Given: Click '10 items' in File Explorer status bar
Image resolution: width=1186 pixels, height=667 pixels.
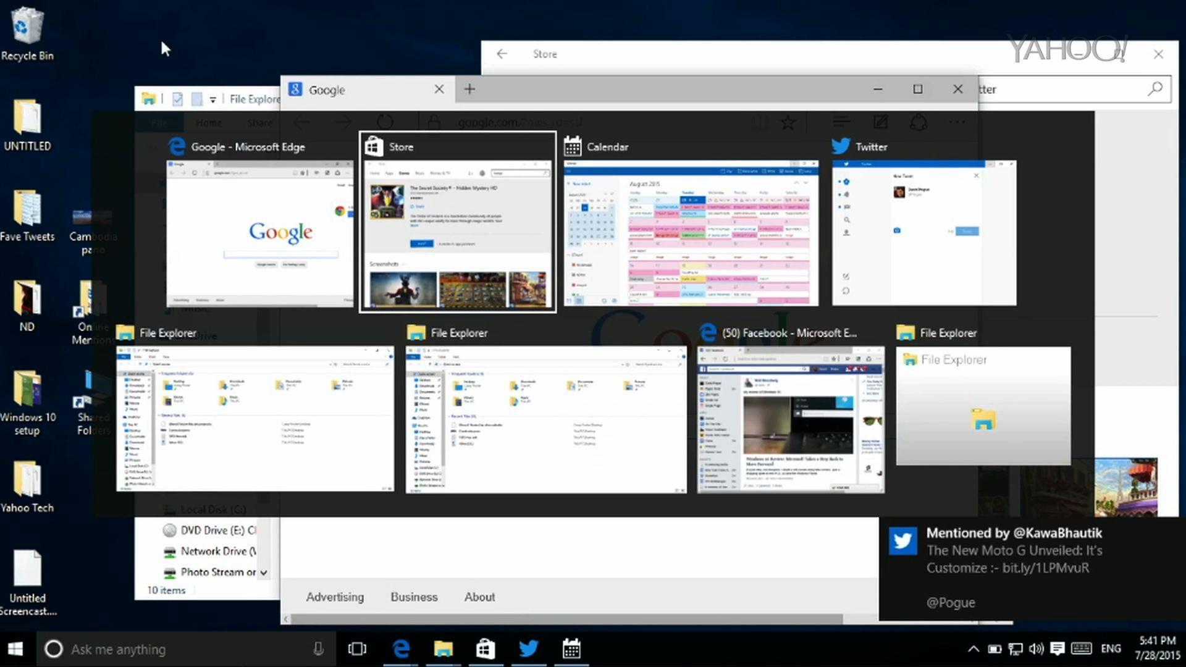Looking at the screenshot, I should 166,590.
